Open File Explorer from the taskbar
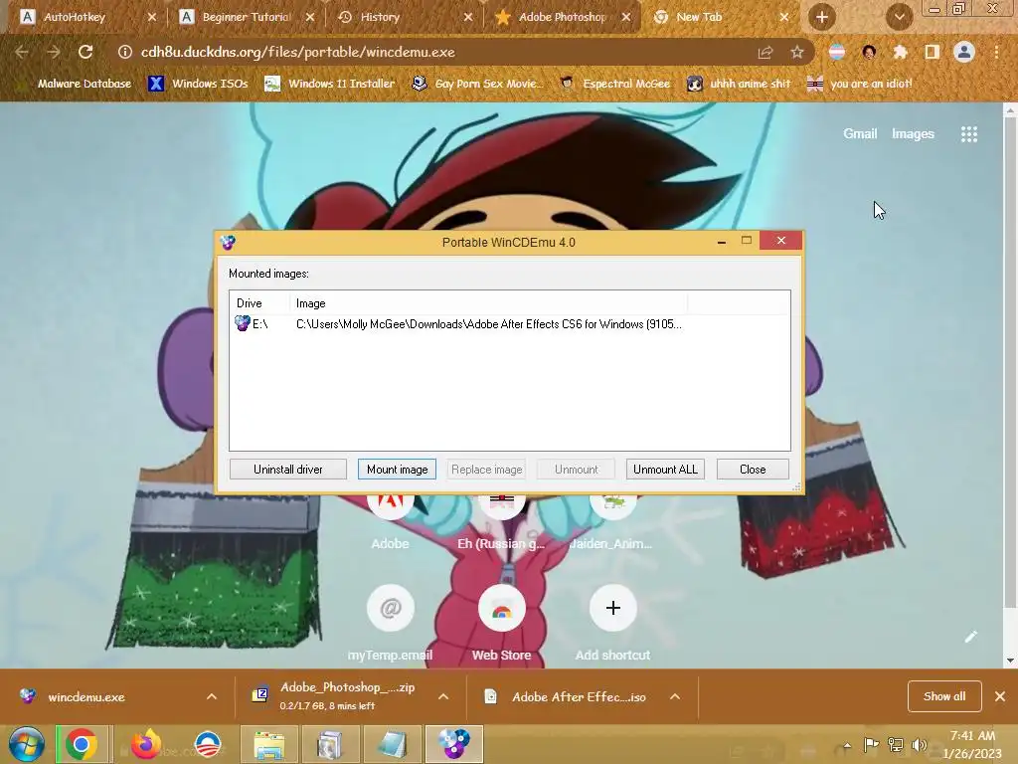 (x=269, y=744)
